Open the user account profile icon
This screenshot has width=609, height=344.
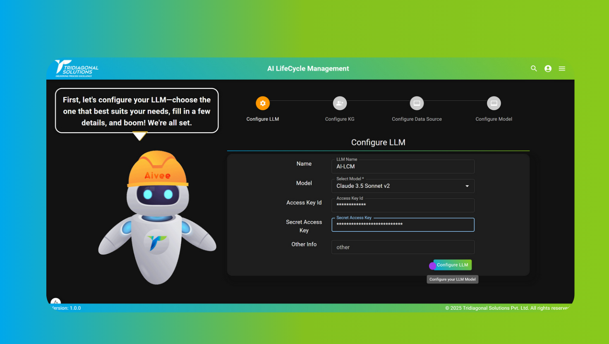coord(548,69)
